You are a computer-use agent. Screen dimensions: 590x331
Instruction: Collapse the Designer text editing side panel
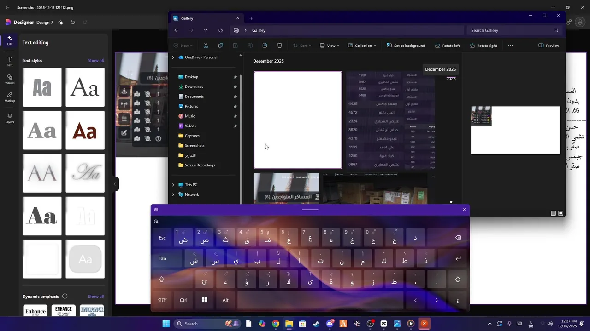tap(115, 184)
